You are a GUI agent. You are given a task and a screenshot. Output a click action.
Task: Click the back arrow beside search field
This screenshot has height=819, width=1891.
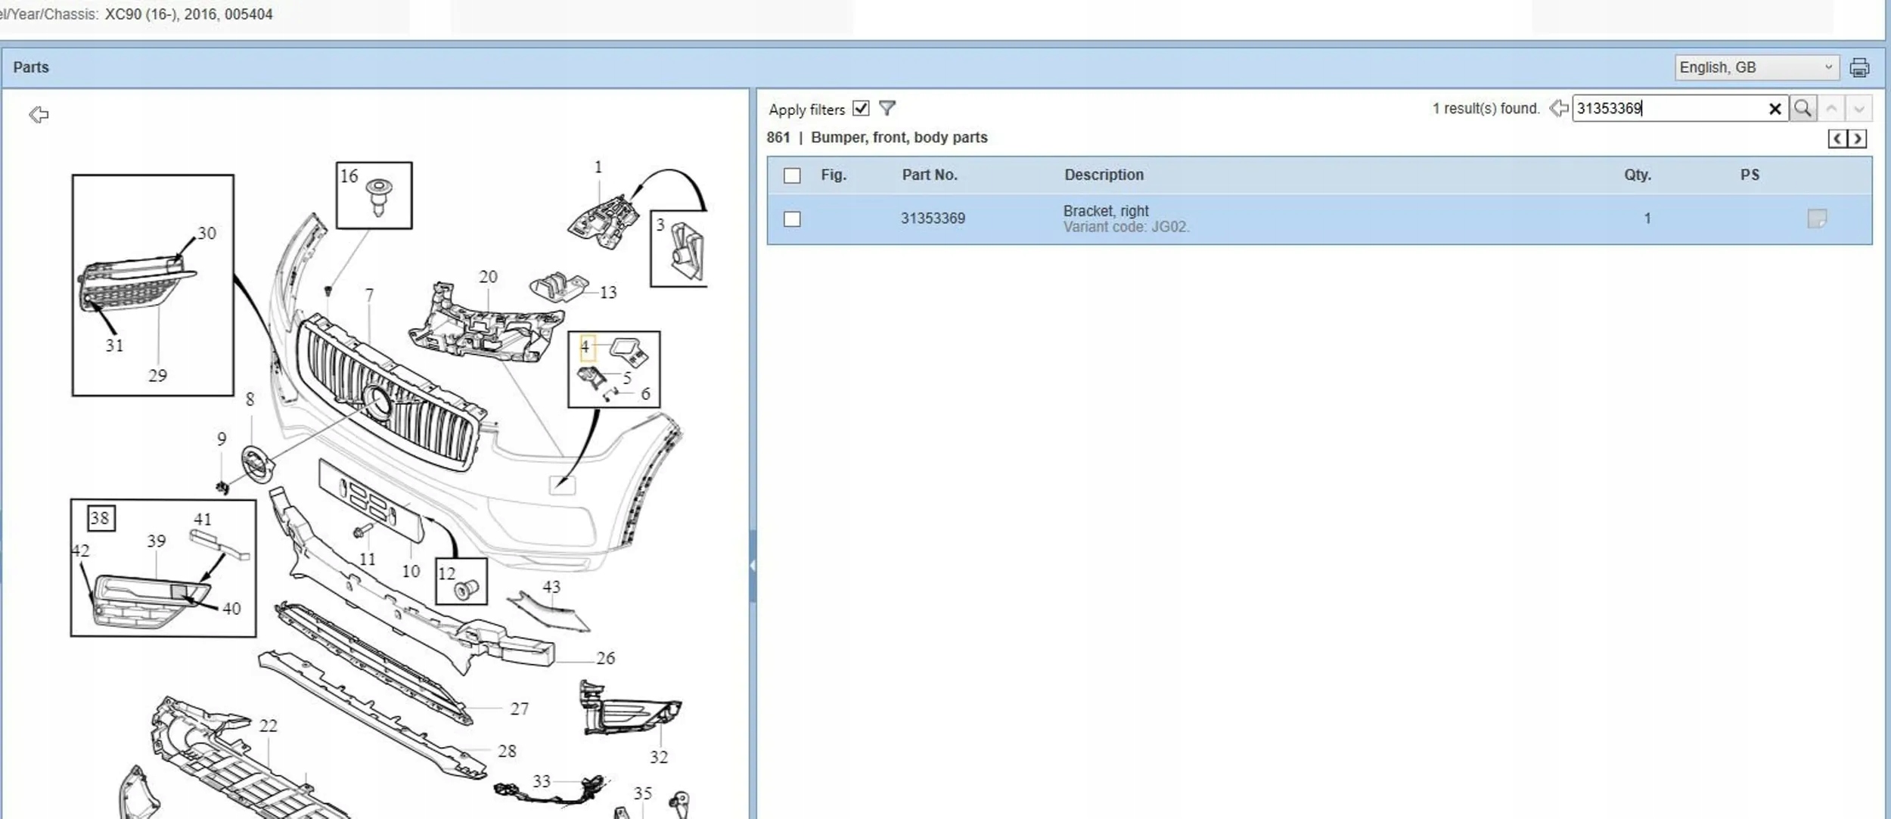point(1558,108)
